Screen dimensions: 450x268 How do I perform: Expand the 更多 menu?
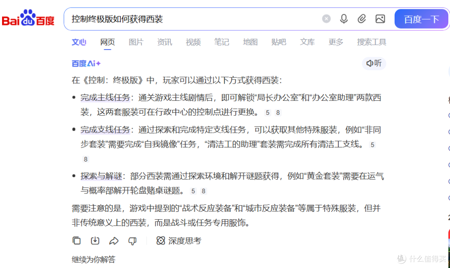[336, 42]
